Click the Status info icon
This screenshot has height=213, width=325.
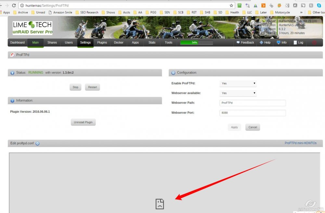click(12, 73)
